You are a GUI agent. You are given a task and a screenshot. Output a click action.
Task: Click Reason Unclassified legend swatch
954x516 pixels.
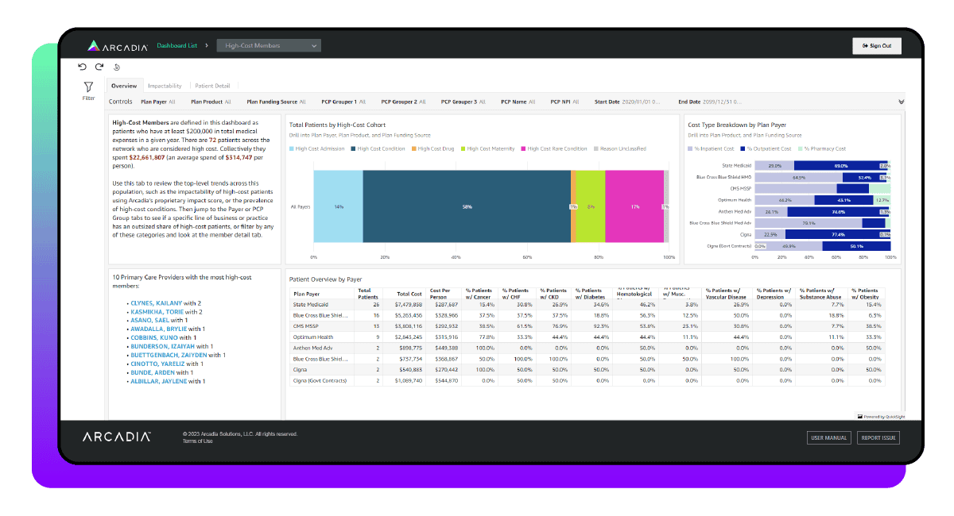[x=596, y=148]
